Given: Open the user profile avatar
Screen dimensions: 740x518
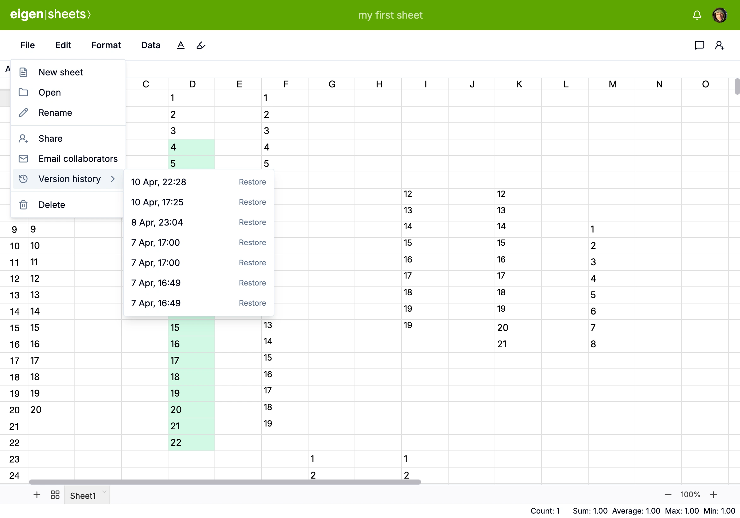Looking at the screenshot, I should click(x=719, y=15).
